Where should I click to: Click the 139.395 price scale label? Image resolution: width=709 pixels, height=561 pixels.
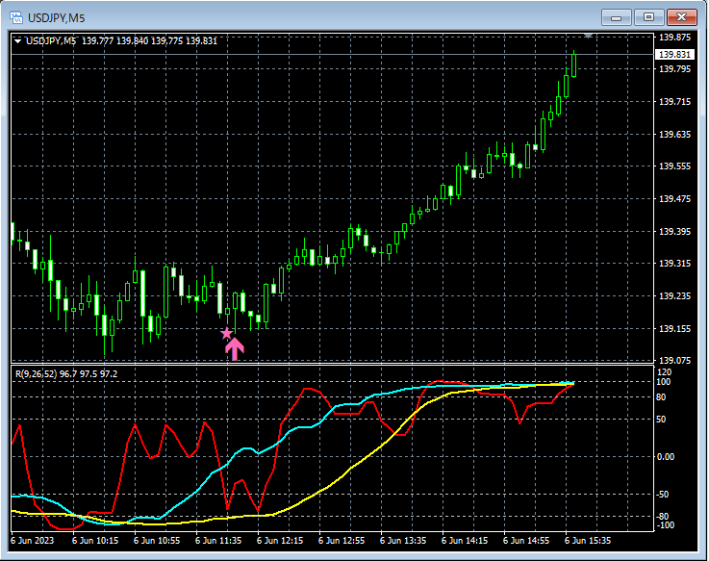674,232
